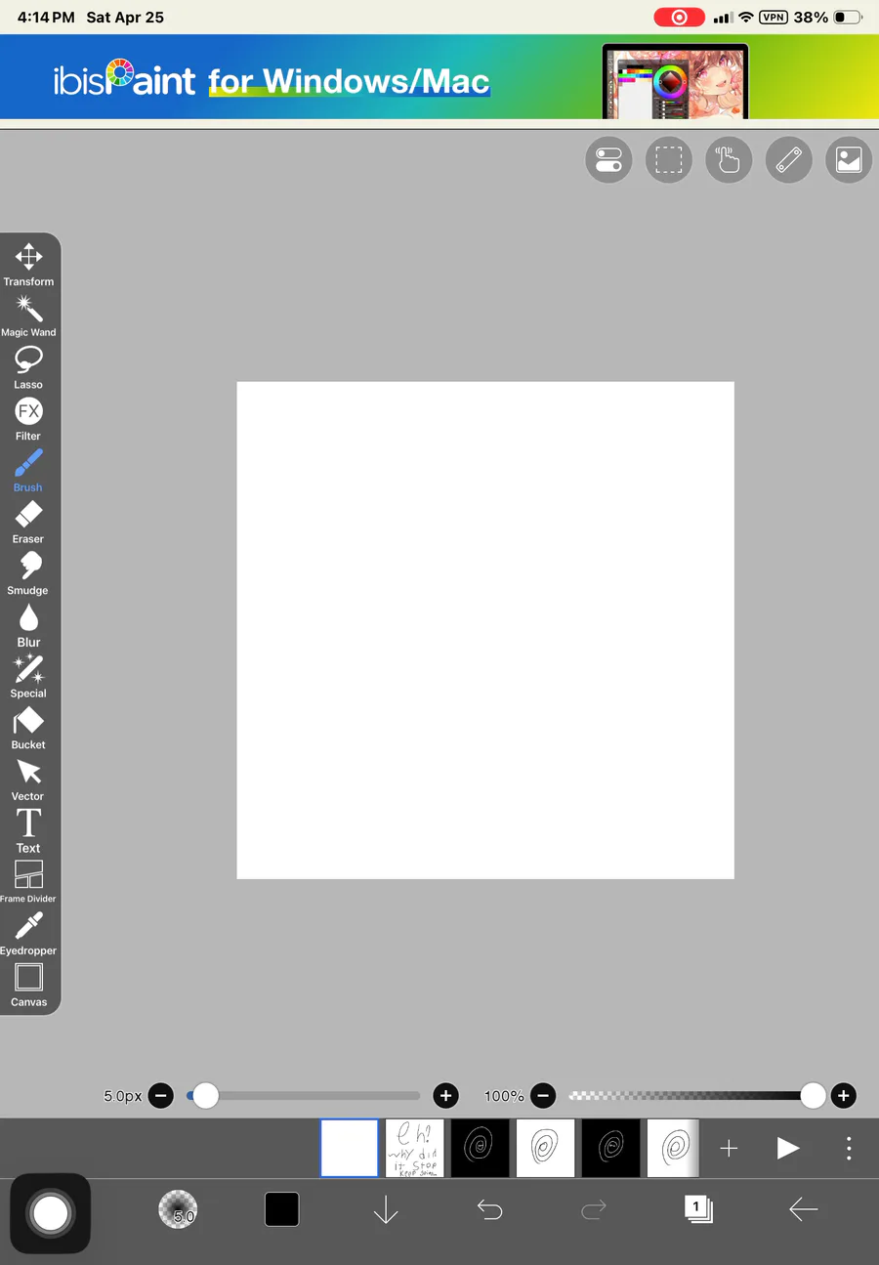Open the three-dot animation options menu

849,1148
